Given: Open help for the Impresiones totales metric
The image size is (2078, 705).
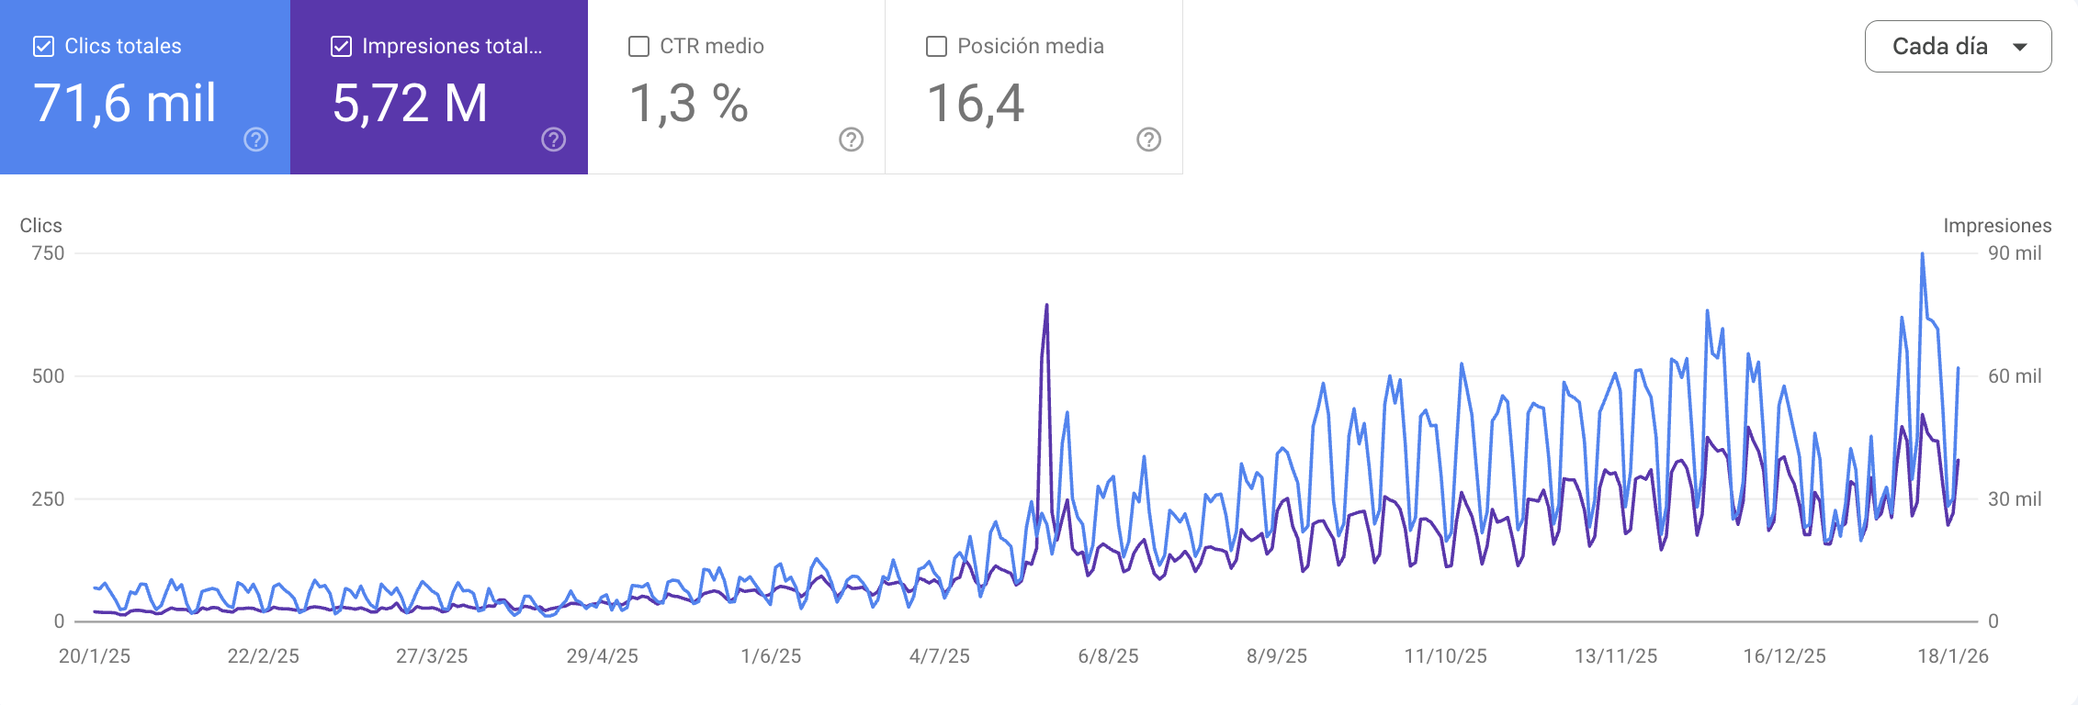Looking at the screenshot, I should [x=551, y=140].
